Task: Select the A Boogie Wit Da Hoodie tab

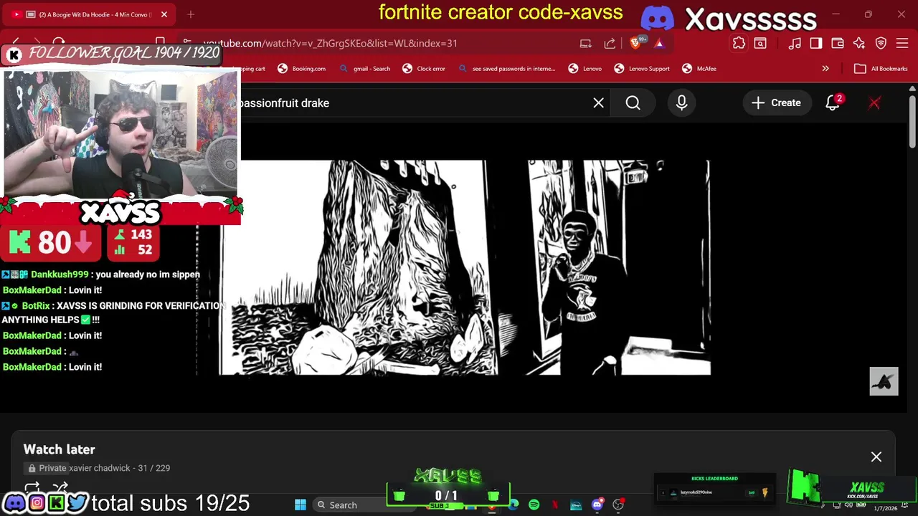Action: (x=90, y=14)
